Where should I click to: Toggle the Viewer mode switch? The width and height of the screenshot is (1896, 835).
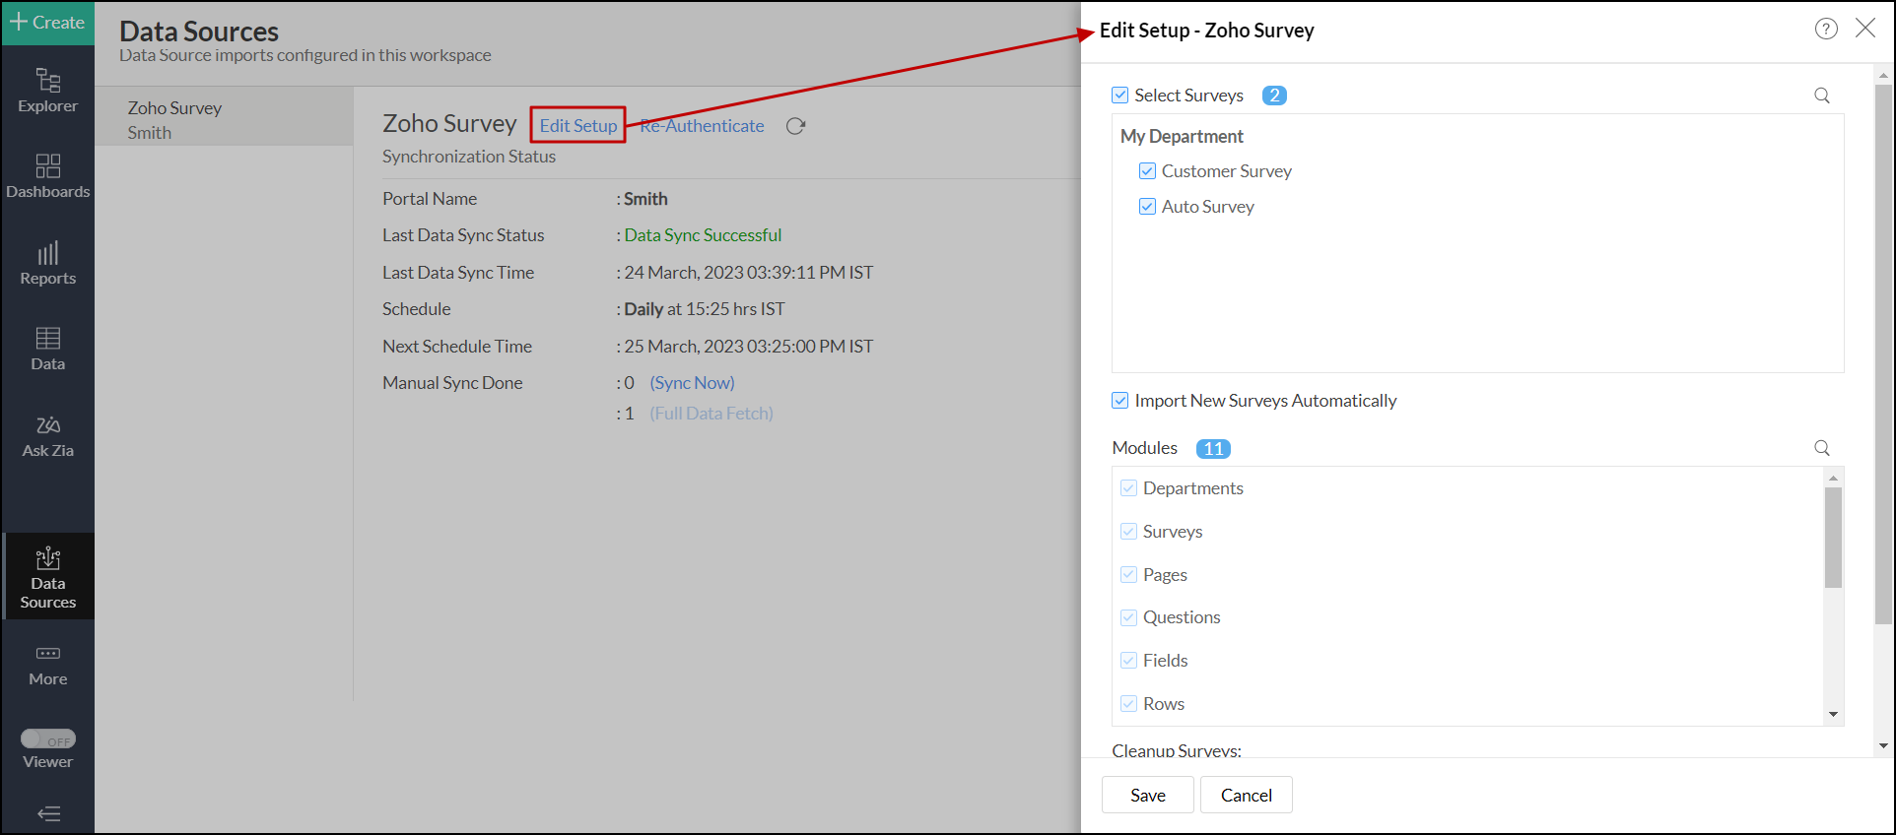tap(47, 739)
